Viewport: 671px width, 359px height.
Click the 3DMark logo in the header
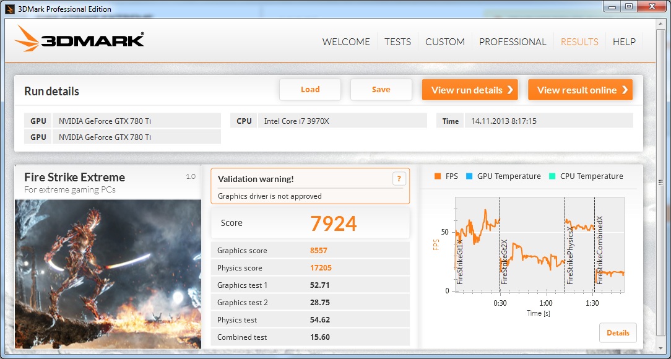click(79, 39)
